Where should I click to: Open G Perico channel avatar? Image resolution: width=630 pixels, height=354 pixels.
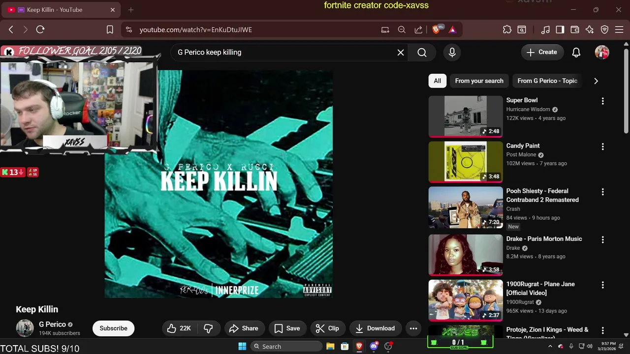(x=25, y=328)
